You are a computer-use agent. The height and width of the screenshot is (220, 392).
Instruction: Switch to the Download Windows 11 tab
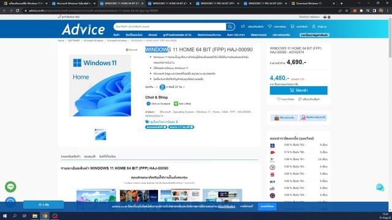[313, 4]
